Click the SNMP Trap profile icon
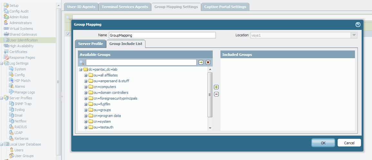 [11, 103]
